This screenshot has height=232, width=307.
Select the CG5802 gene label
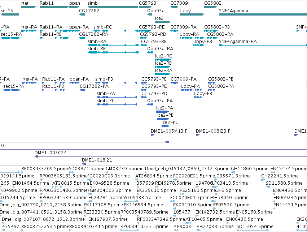[x=213, y=3]
